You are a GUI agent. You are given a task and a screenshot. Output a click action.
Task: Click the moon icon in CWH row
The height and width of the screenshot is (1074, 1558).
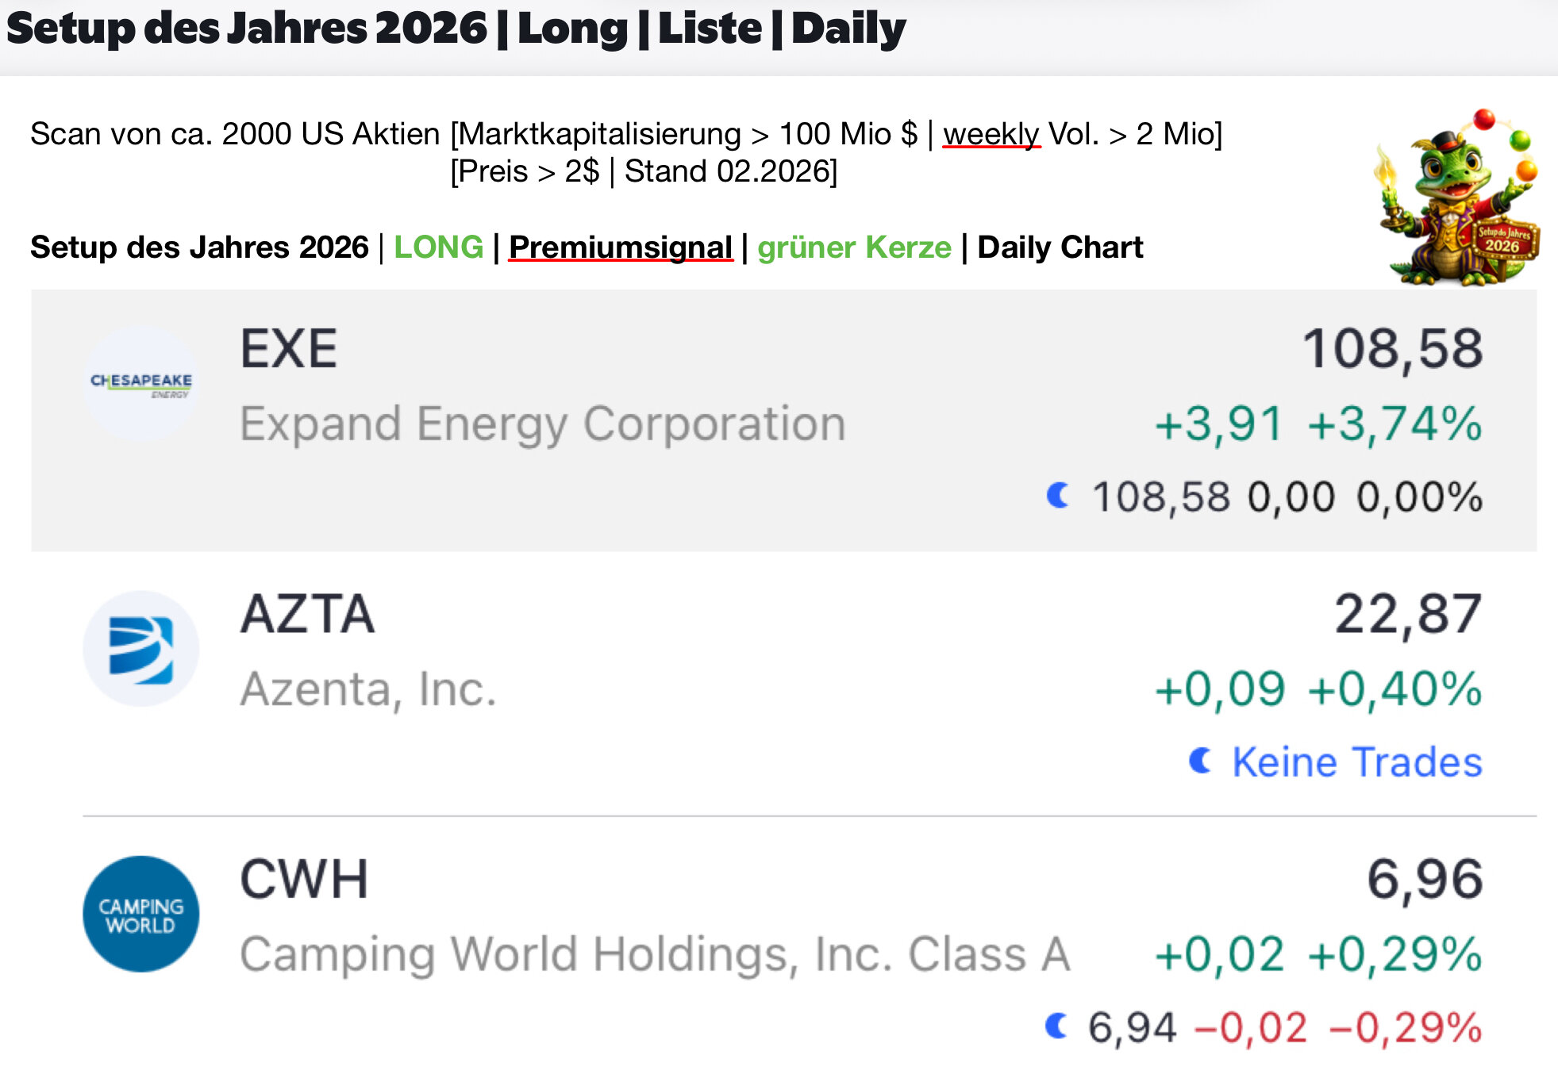[x=1056, y=1026]
